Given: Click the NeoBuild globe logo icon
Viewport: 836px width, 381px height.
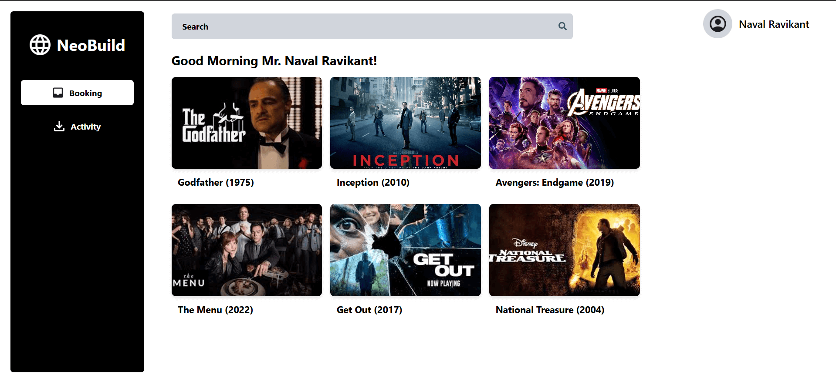Looking at the screenshot, I should 40,45.
